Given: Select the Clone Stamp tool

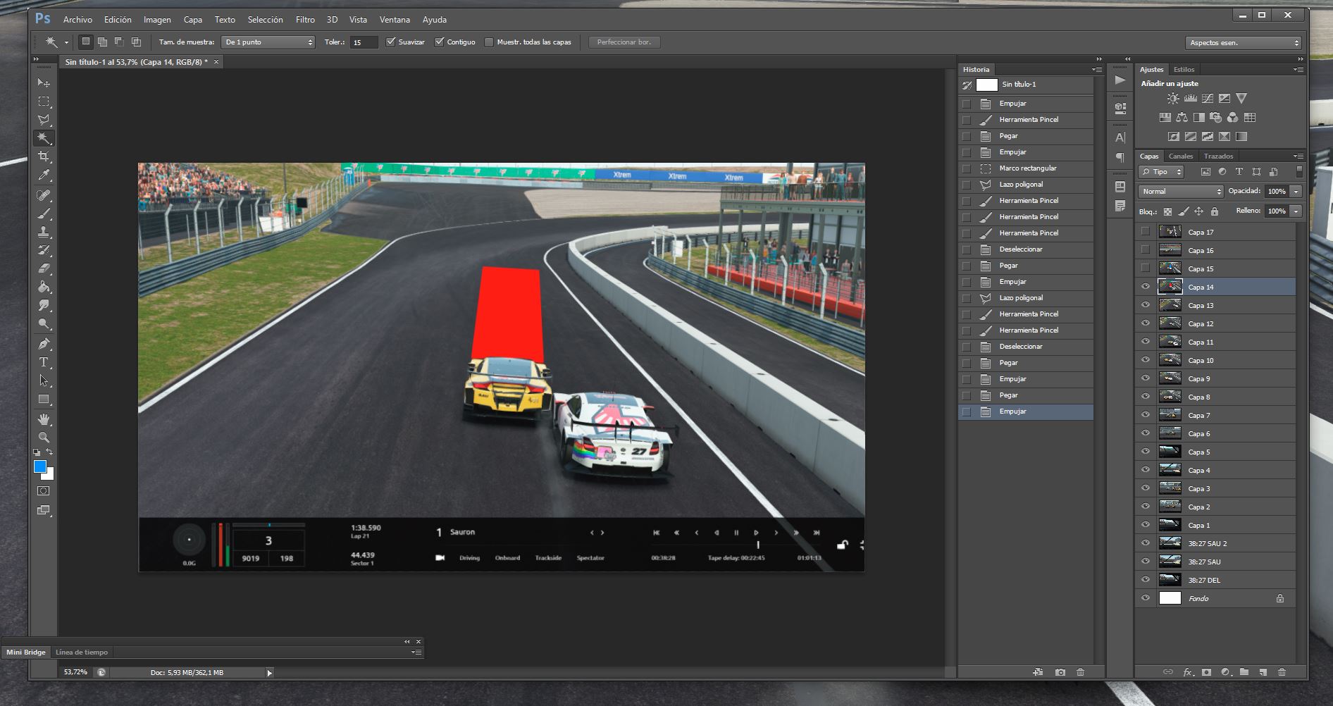Looking at the screenshot, I should pos(44,232).
